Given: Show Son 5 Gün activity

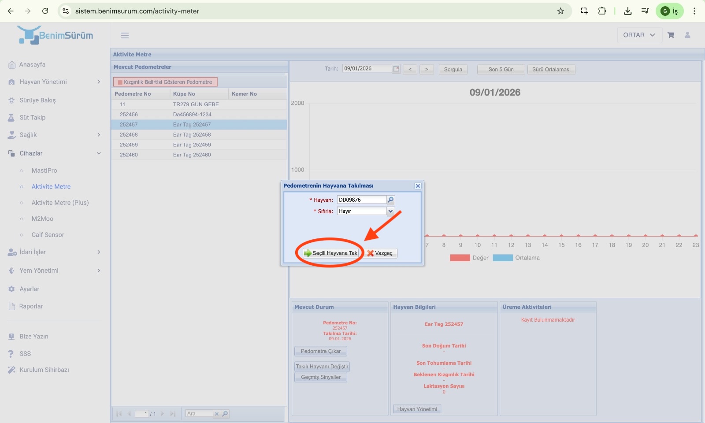Looking at the screenshot, I should (x=501, y=69).
